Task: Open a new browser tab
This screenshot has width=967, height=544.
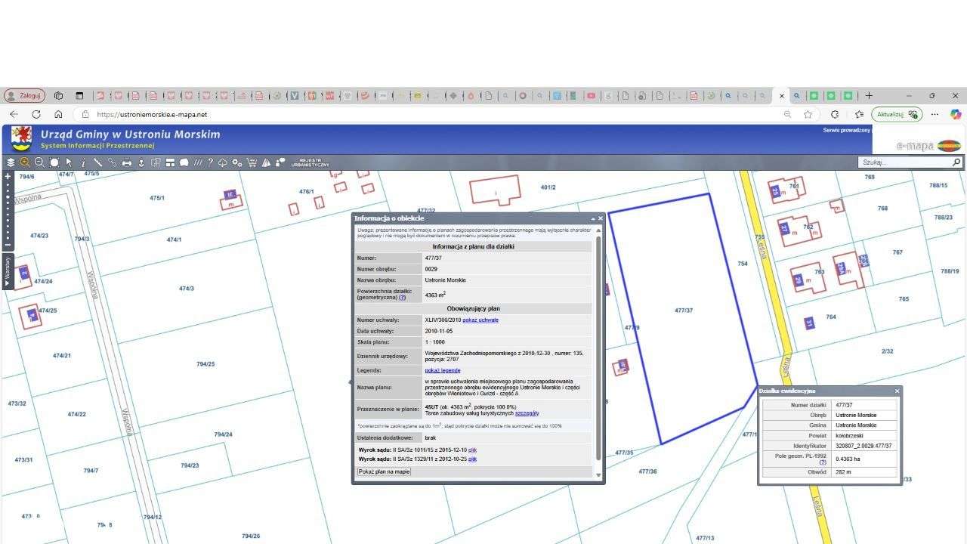Action: click(x=869, y=96)
